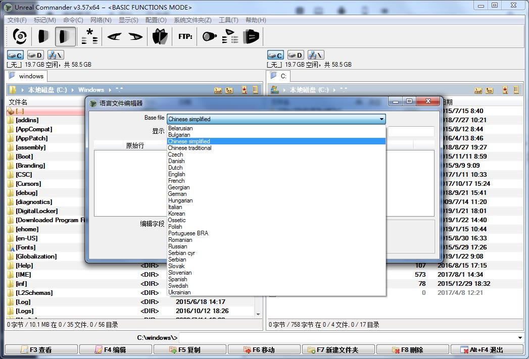The height and width of the screenshot is (359, 529).
Task: Click the stacked-pages icon ending the toolbar
Action: click(x=251, y=36)
